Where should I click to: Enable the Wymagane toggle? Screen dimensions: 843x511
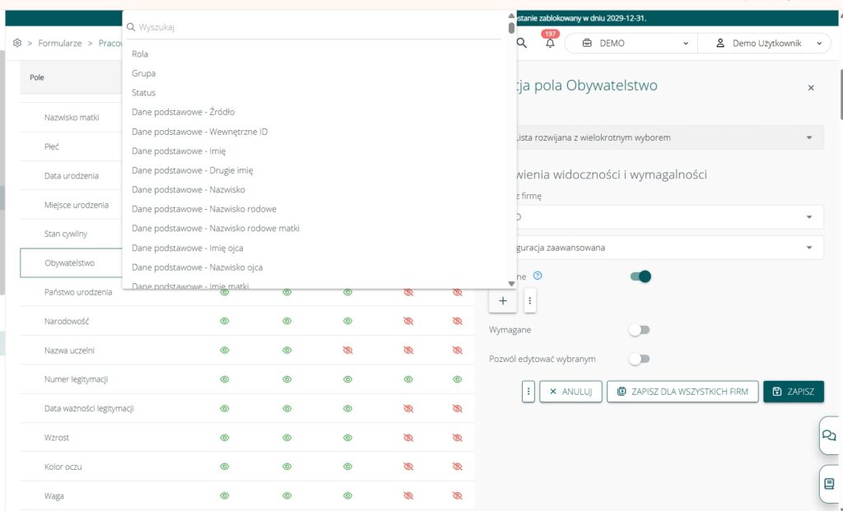639,330
